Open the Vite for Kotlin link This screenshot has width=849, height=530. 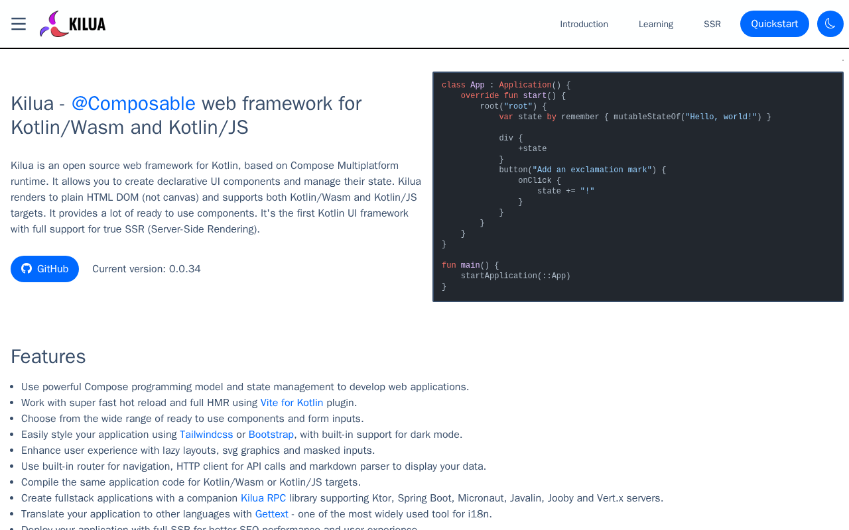[292, 403]
